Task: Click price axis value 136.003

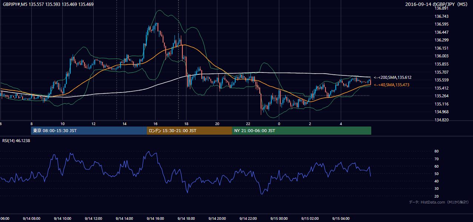Action: pyautogui.click(x=442, y=56)
